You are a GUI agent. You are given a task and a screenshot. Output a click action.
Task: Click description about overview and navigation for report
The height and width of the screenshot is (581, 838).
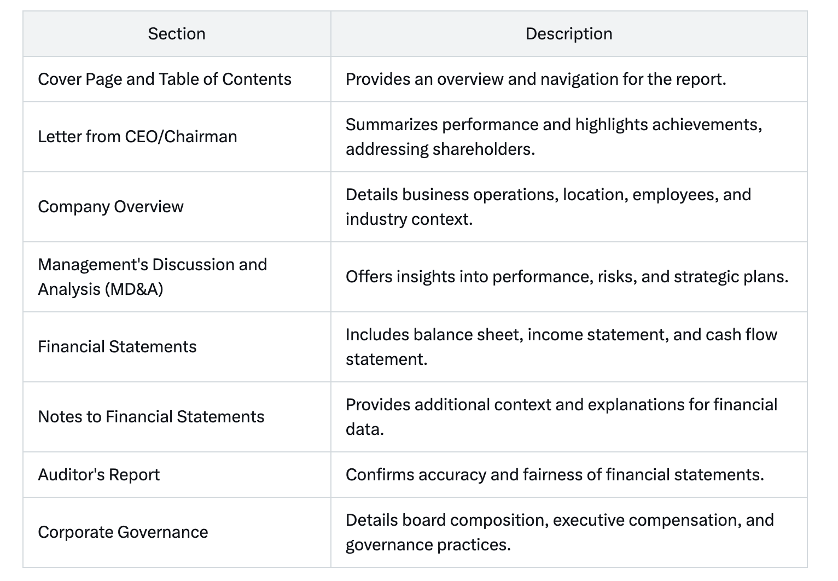(x=536, y=79)
